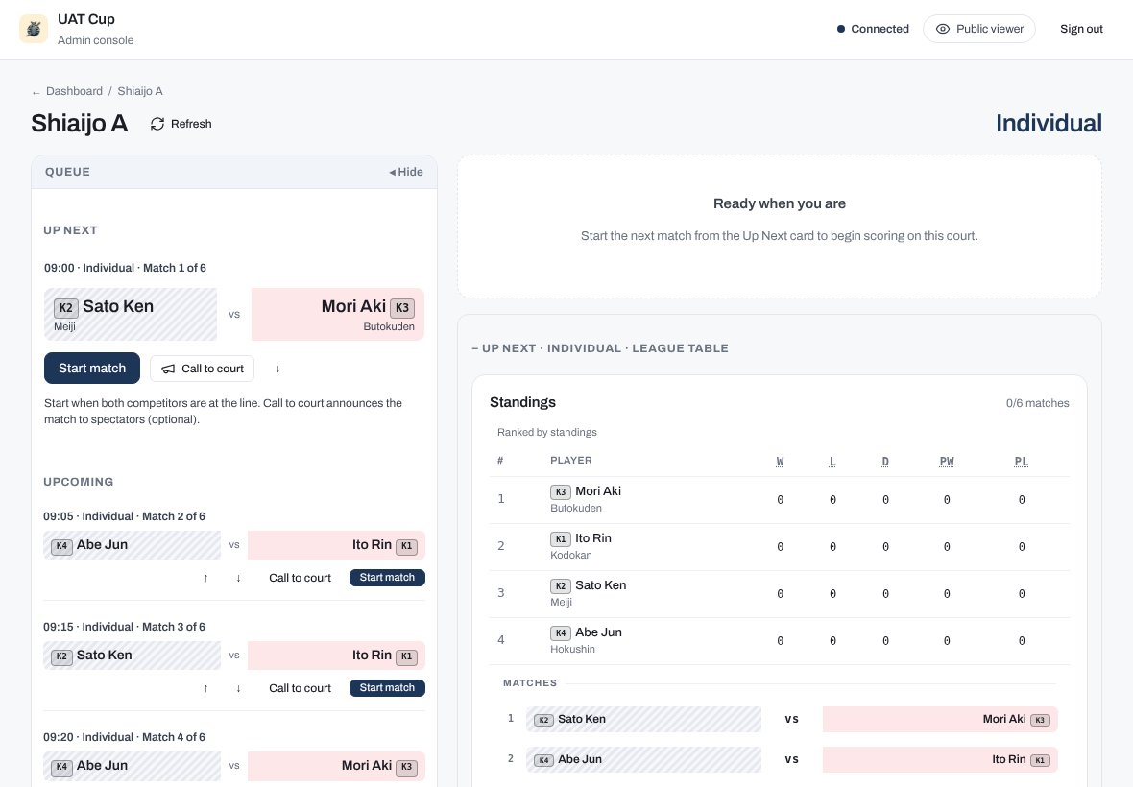Screen dimensions: 1133x787
Task: Move Match 2 of 6 down in queue
Action: (238, 578)
